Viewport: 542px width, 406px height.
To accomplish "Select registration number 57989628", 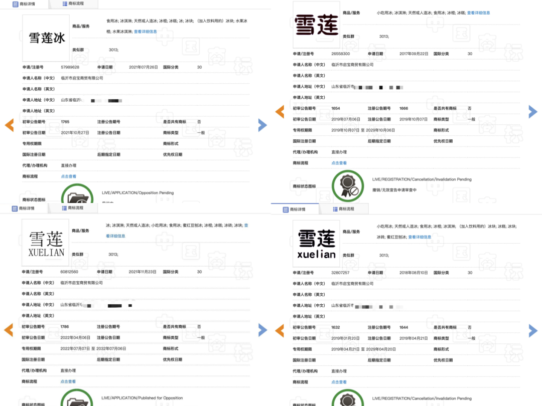I will click(x=70, y=67).
